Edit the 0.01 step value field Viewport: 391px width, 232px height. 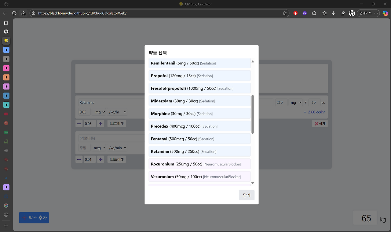point(90,159)
